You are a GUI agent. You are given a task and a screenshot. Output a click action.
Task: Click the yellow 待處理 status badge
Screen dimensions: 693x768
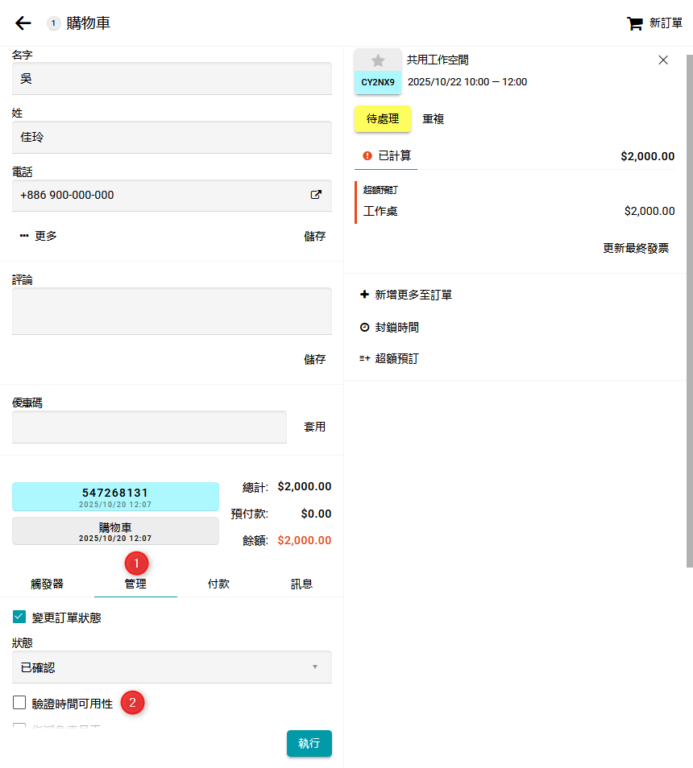click(x=383, y=118)
